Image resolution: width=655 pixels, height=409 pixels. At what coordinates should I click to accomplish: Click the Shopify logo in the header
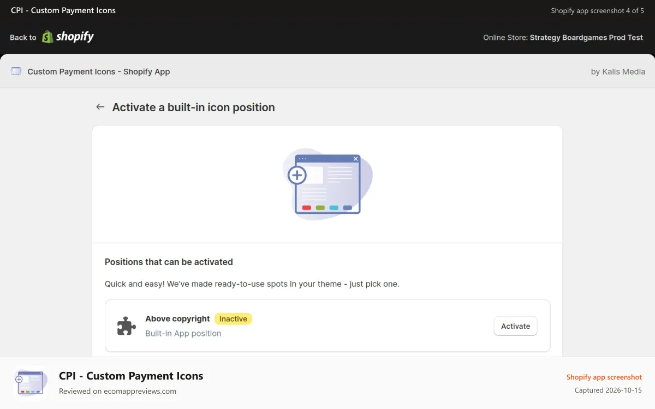pos(68,37)
